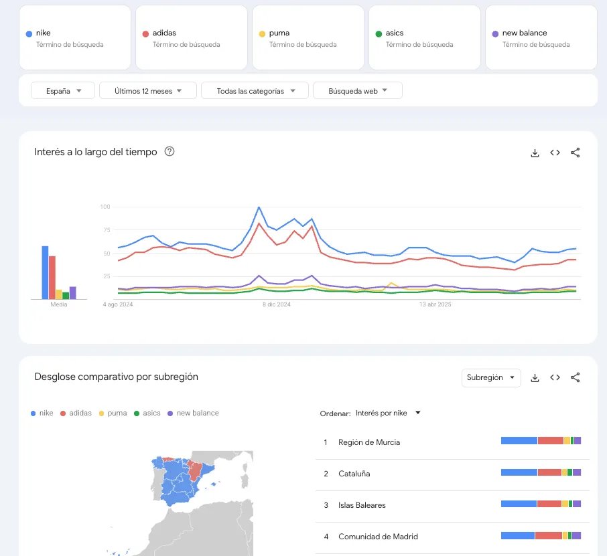The width and height of the screenshot is (607, 556).
Task: Click the 8 dic 2024 axis label
Action: [277, 304]
